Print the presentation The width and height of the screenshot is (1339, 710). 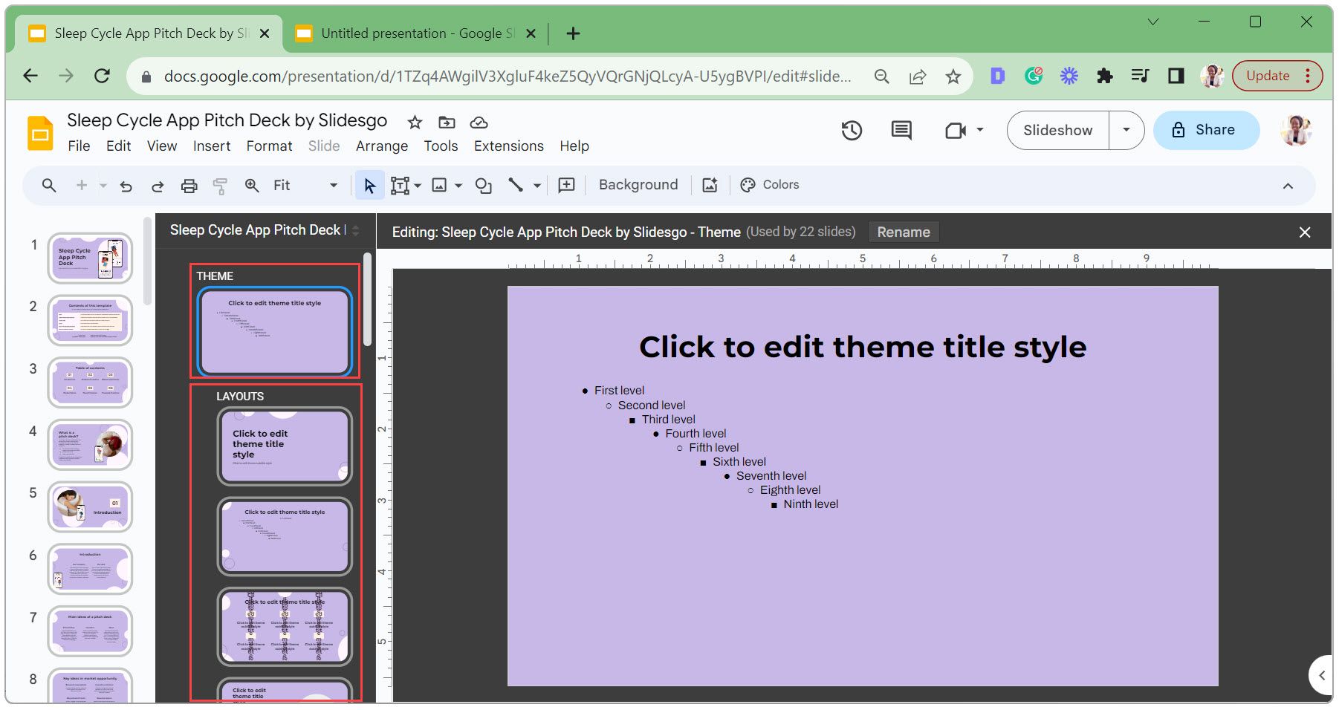[189, 185]
